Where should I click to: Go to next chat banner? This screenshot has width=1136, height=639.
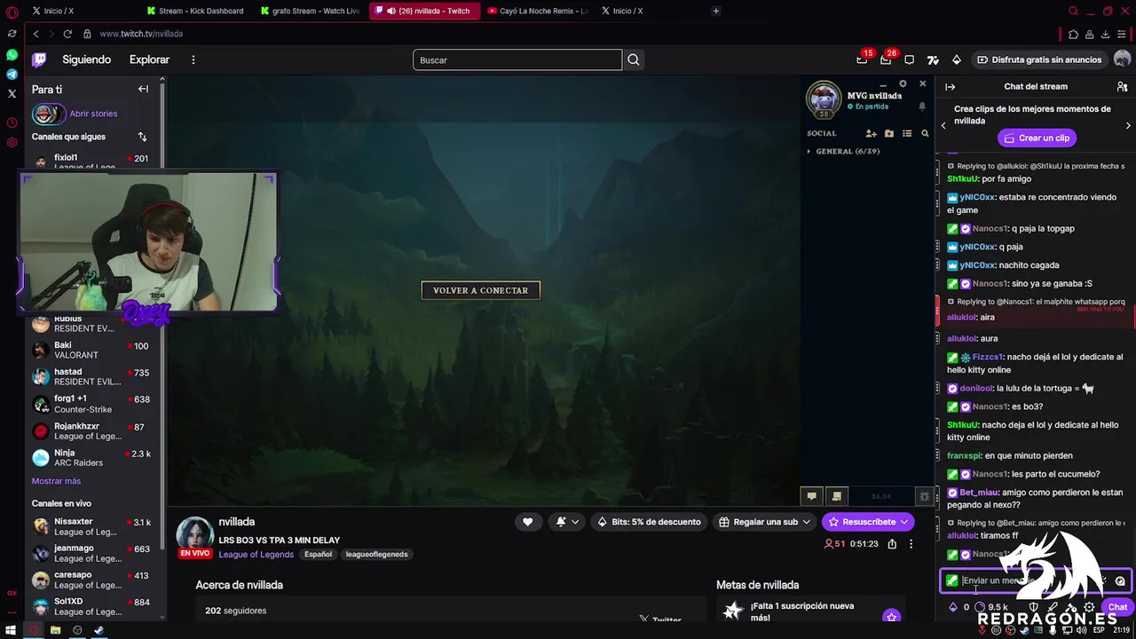point(1128,125)
